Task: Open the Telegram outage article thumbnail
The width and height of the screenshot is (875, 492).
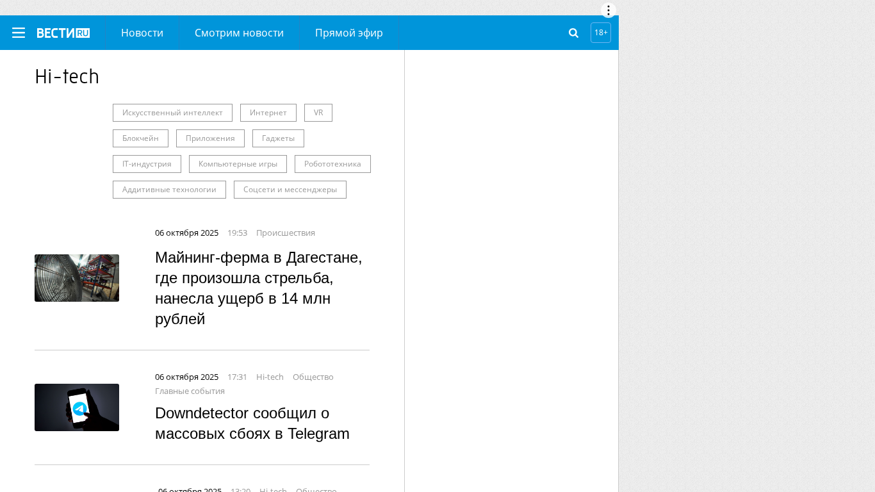Action: click(77, 407)
